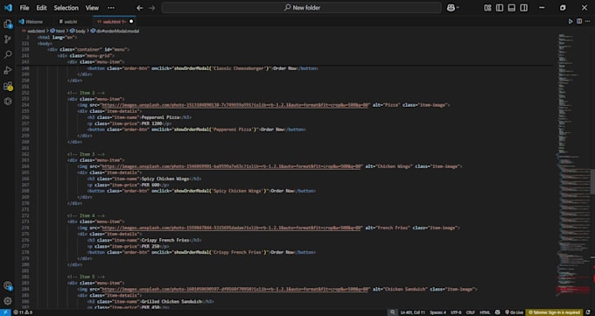The height and width of the screenshot is (316, 595).
Task: Click the vertical scrollbar thumb of the editor
Action: point(592,181)
